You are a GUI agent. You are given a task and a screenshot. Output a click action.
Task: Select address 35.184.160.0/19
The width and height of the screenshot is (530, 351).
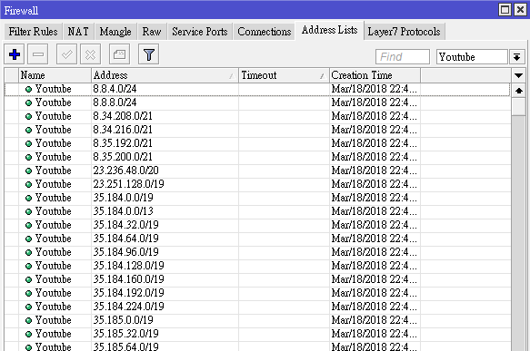coord(257,279)
